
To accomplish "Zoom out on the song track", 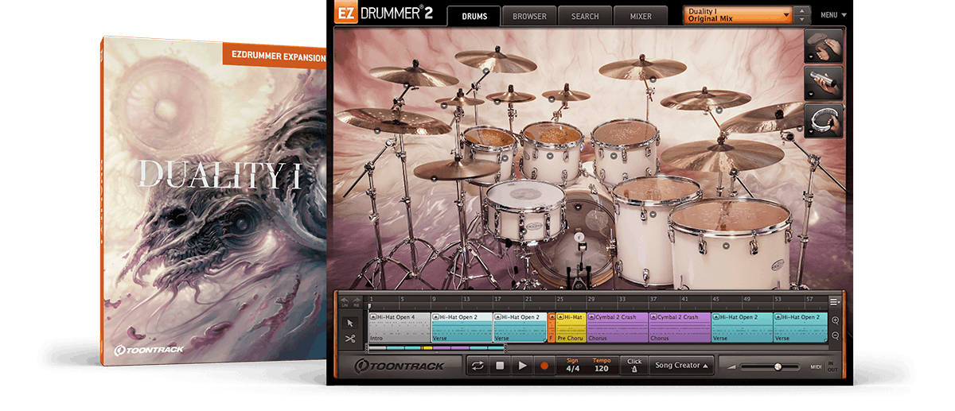I will coord(836,335).
